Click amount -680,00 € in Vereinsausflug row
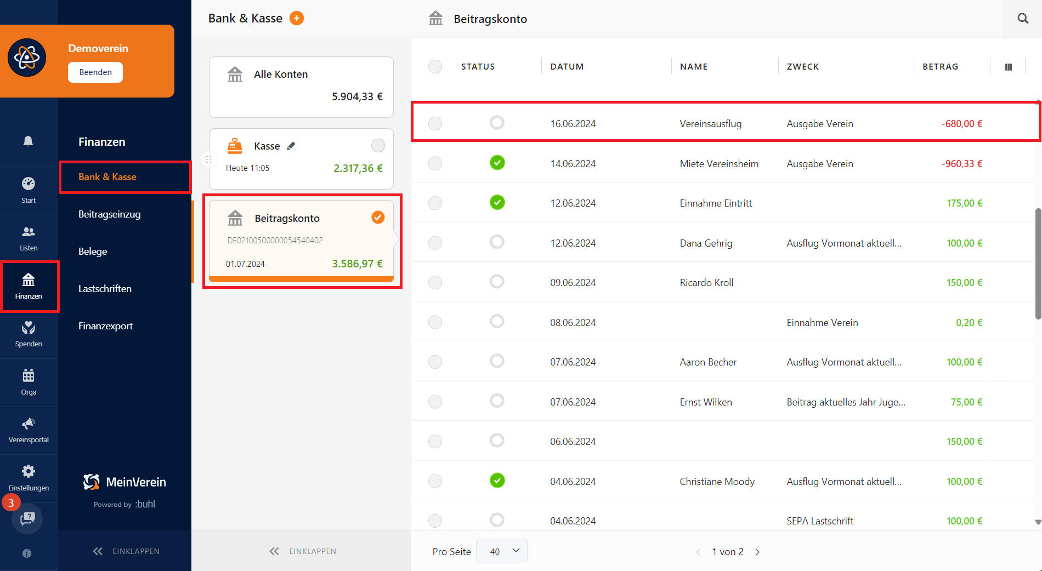1042x571 pixels. tap(962, 124)
